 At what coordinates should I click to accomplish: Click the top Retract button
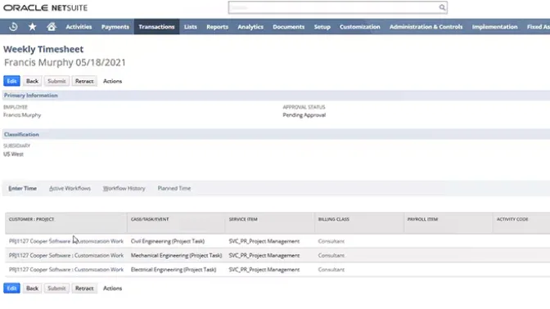84,81
